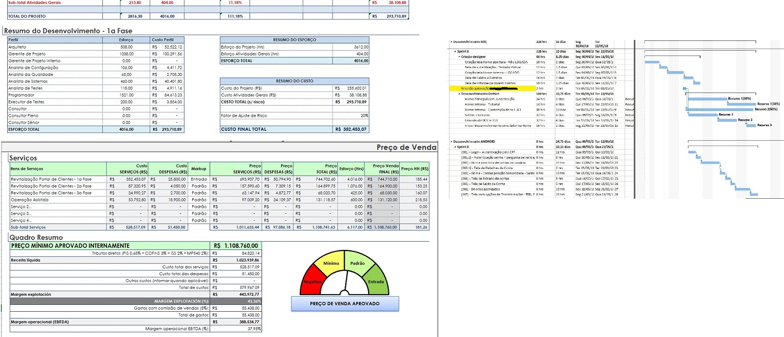The image size is (784, 337).
Task: Select the Tela de Saldos e Extratos task
Action: click(483, 78)
